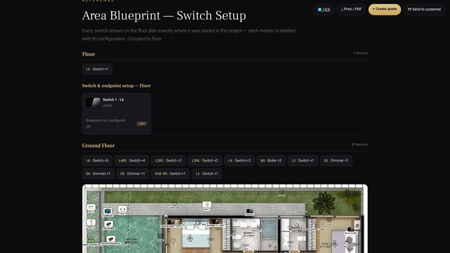Click the Print / PDF button
Screen dimensions: 450x253
click(351, 9)
